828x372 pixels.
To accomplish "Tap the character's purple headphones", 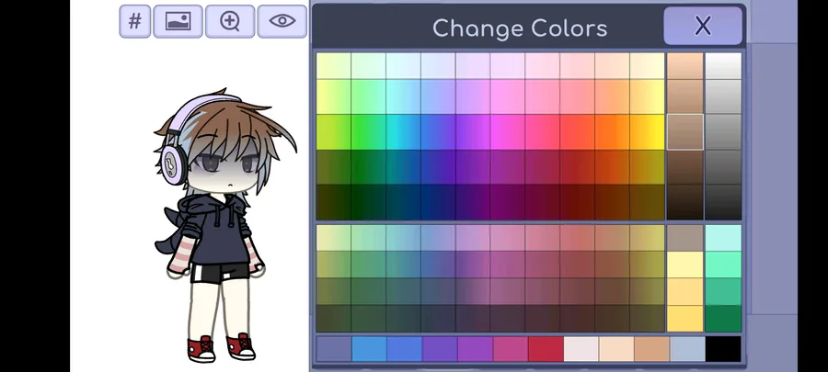I will 173,158.
